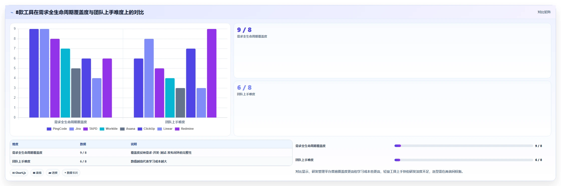Click the 需求全生命周期覆盖度 caption under the 9 / 8 card

(x=252, y=36)
